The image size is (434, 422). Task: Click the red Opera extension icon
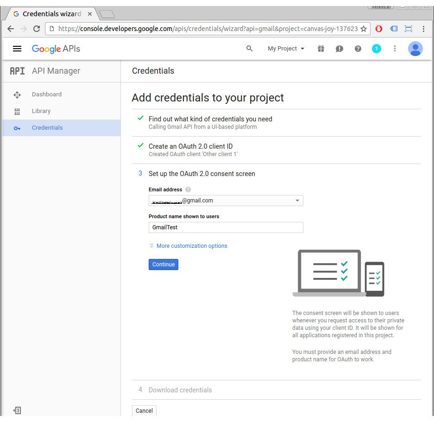click(379, 29)
